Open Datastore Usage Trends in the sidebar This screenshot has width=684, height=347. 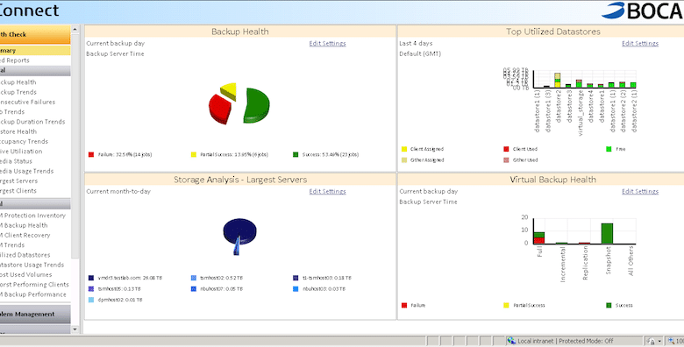point(32,265)
